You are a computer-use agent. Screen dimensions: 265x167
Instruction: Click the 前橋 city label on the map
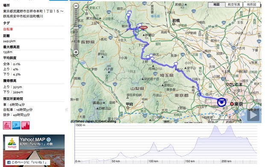(x=176, y=20)
